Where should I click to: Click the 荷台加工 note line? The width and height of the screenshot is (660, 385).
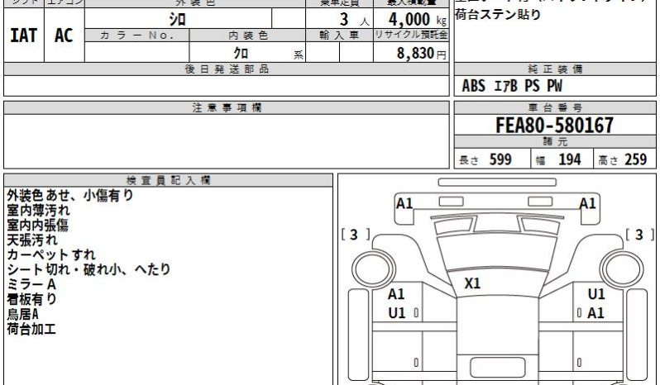click(31, 329)
